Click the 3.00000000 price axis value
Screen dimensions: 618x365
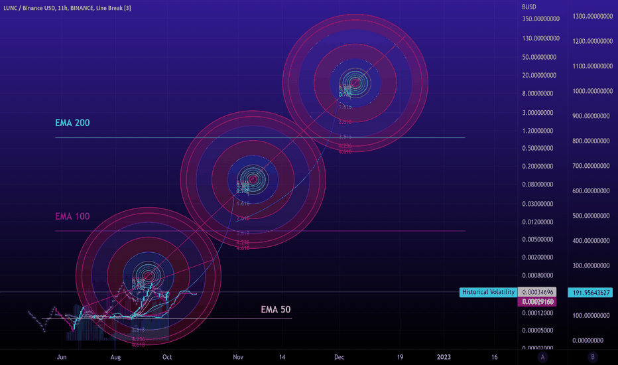(x=538, y=113)
